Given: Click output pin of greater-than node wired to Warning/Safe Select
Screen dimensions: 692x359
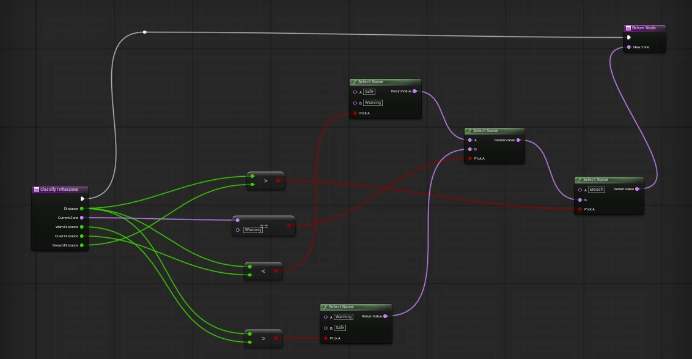Looking at the screenshot, I should [276, 338].
